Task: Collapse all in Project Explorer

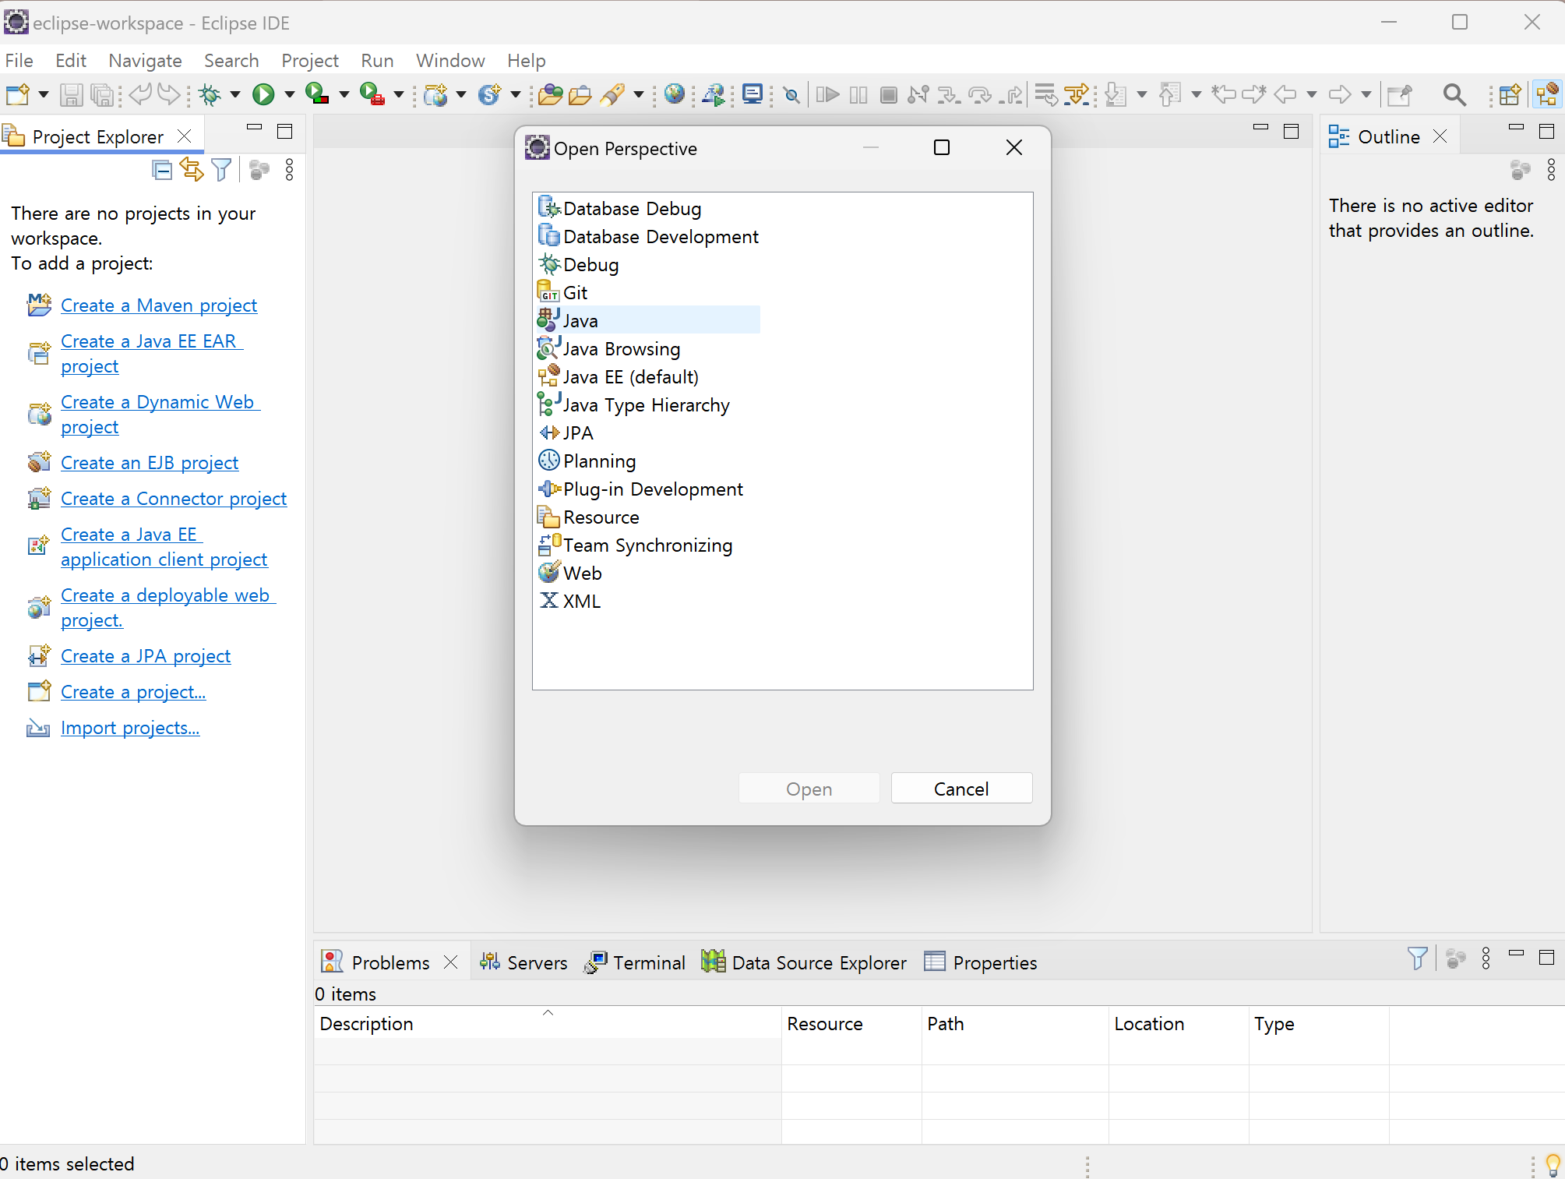Action: [x=162, y=170]
